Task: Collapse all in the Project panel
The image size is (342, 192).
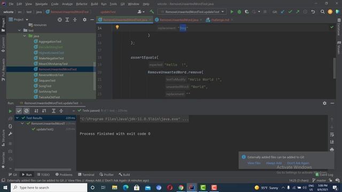Action: click(x=75, y=20)
